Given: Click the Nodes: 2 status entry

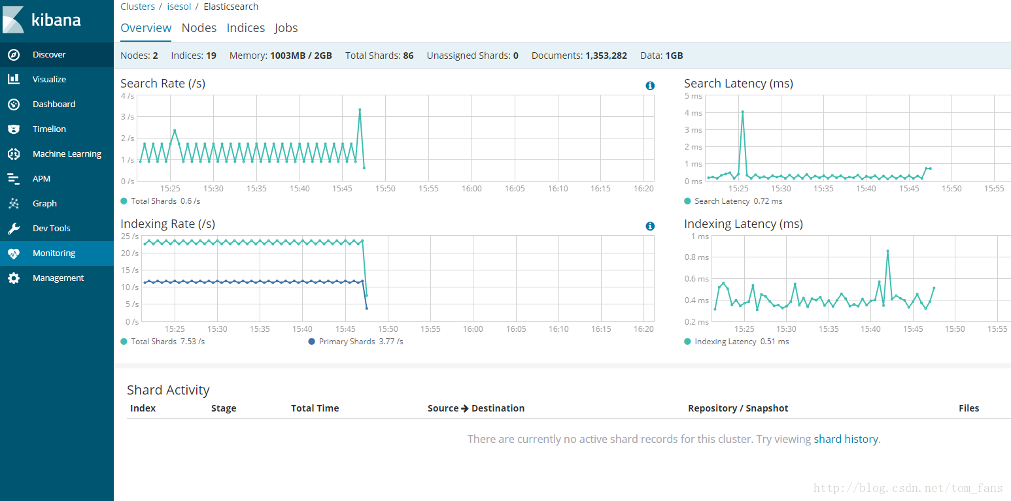Looking at the screenshot, I should point(139,56).
